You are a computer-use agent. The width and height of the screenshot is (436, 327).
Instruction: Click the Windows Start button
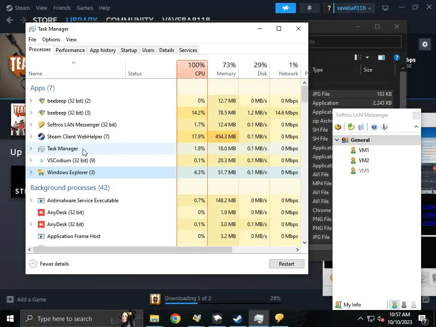click(10, 318)
